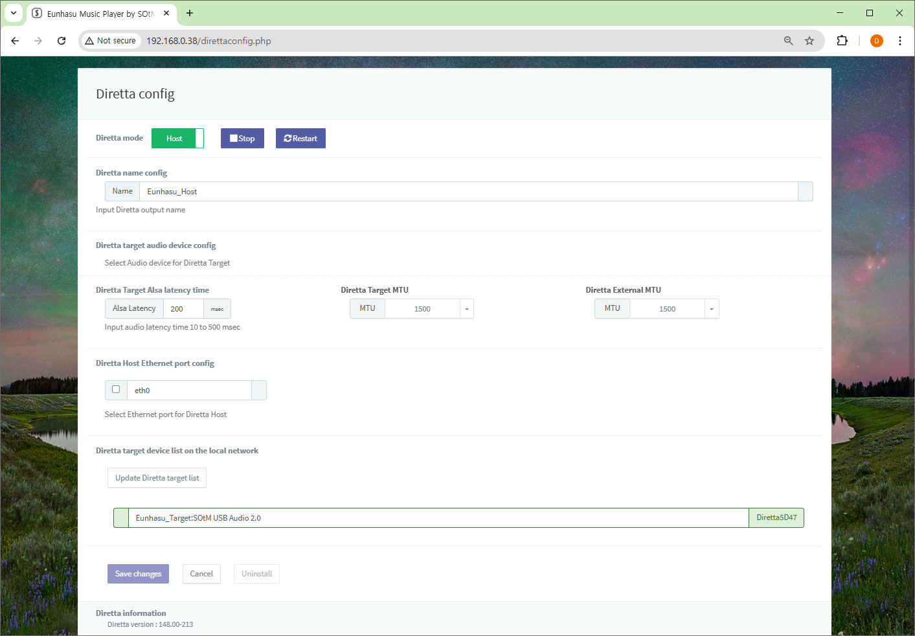
Task: Open the browser extensions puzzle icon
Action: pyautogui.click(x=842, y=41)
